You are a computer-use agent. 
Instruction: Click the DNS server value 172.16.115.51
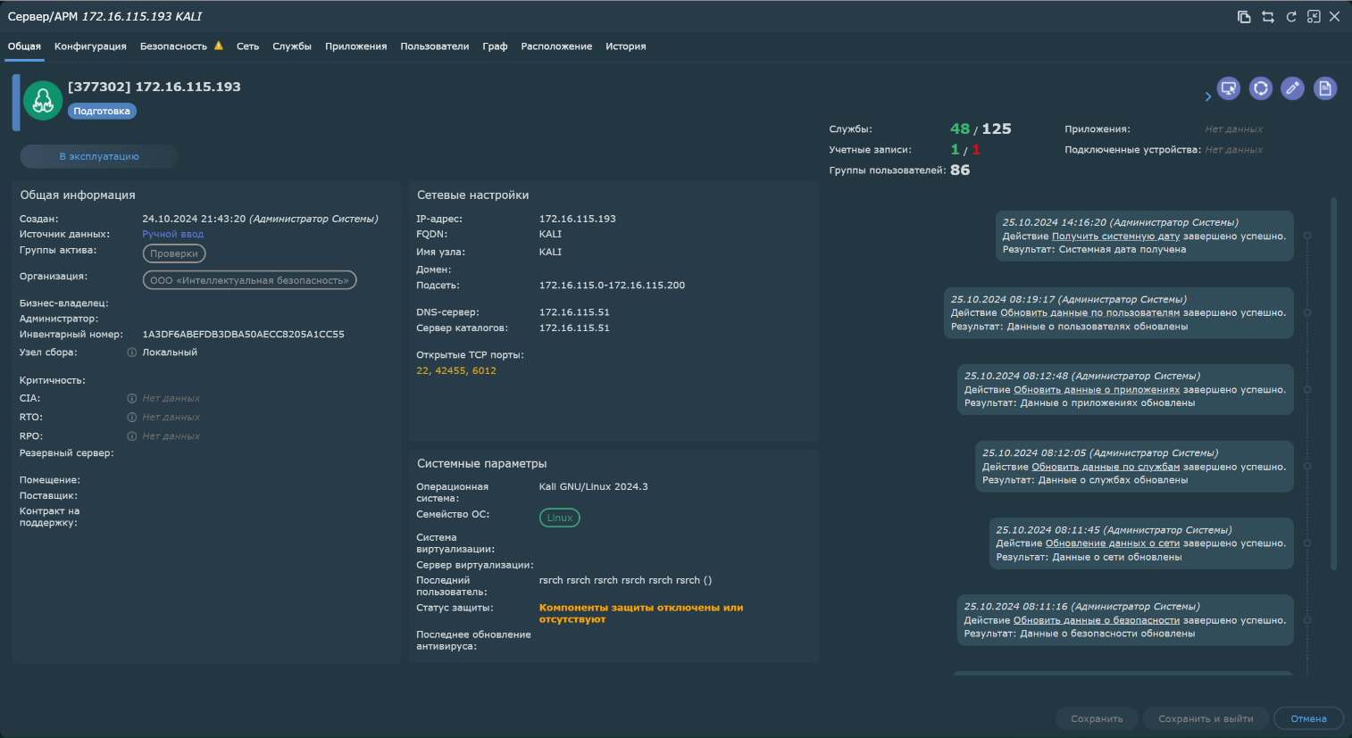[x=574, y=312]
